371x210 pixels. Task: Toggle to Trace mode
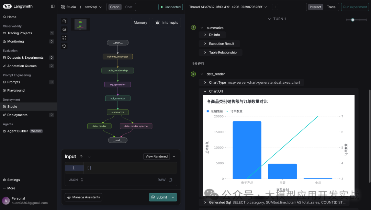[x=331, y=7]
